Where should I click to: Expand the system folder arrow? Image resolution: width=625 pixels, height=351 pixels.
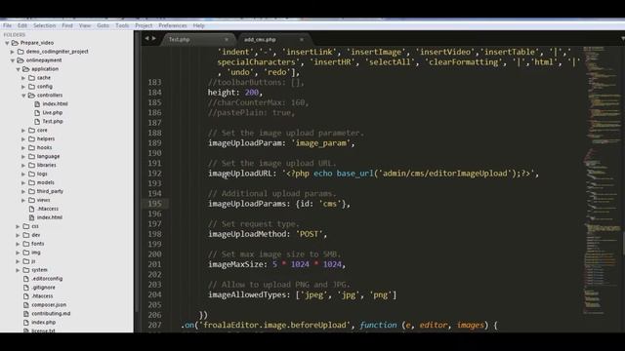coord(19,270)
